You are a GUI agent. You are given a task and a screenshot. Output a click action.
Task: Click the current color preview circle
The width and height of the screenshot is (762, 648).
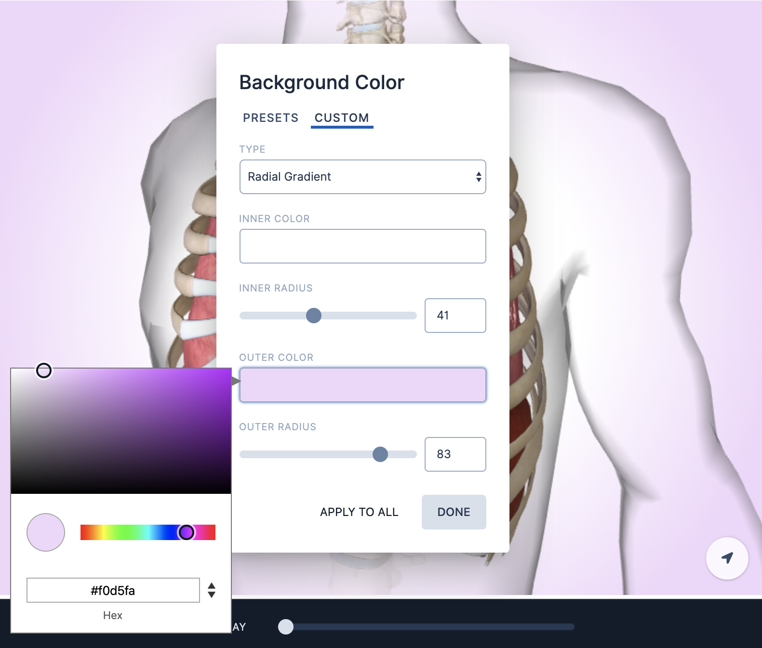click(46, 532)
